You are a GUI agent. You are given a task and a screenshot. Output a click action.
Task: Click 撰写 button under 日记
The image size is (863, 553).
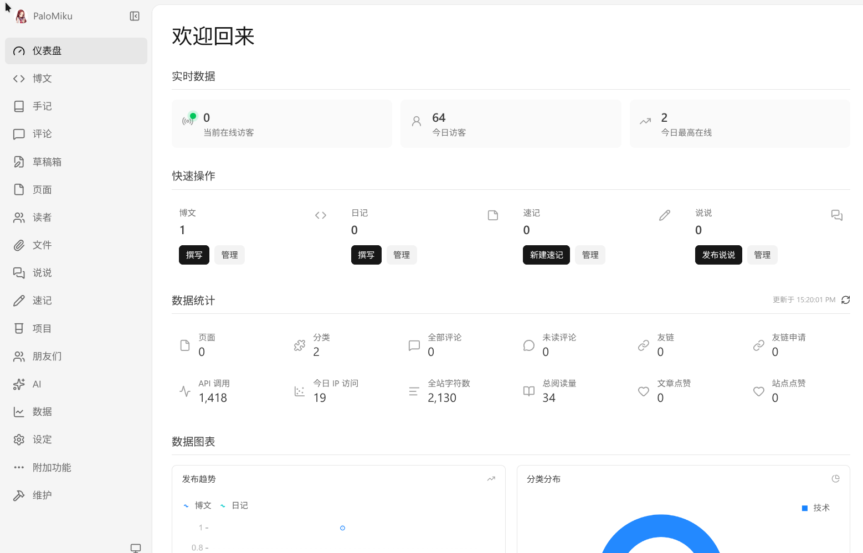click(x=366, y=255)
